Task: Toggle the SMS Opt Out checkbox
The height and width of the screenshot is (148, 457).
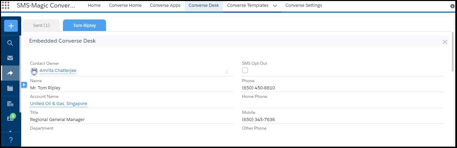Action: pos(245,70)
